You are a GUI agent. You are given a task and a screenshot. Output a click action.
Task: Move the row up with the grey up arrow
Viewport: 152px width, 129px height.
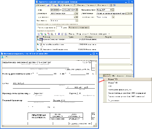(55, 34)
